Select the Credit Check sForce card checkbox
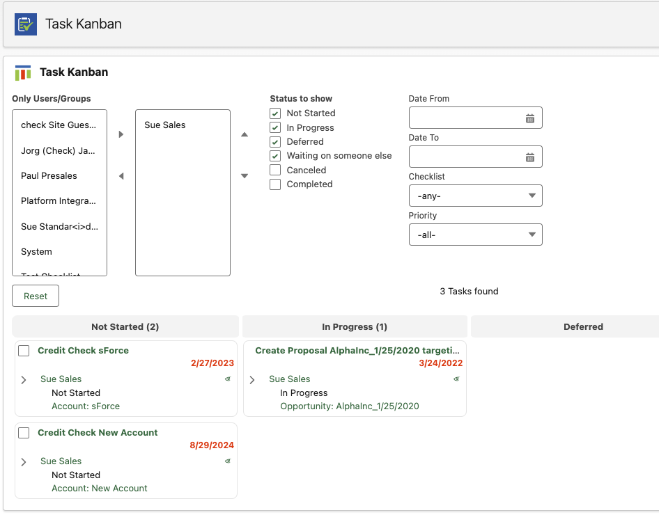Viewport: 659px width, 515px height. click(x=24, y=351)
